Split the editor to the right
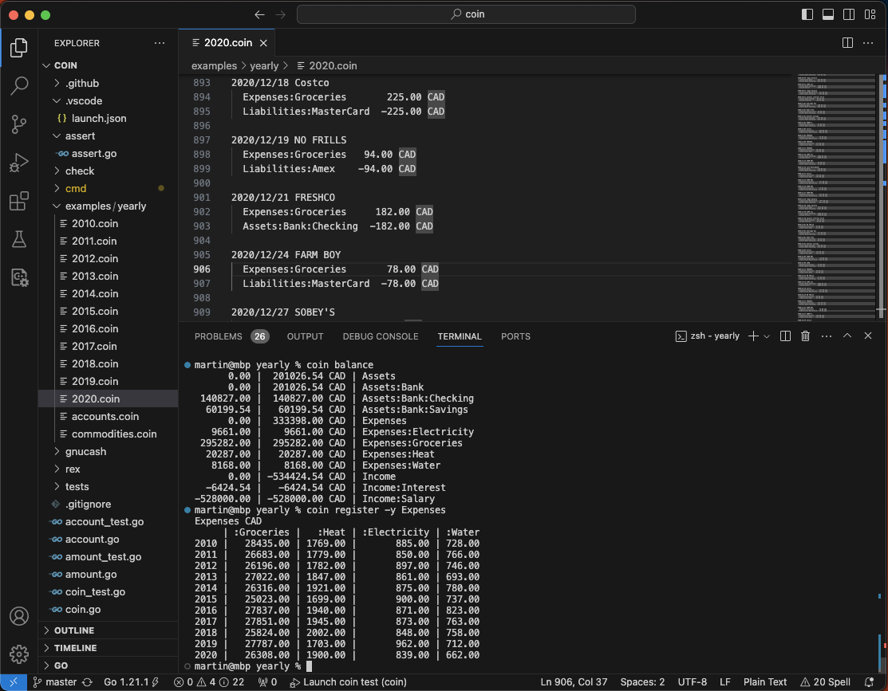 pos(847,43)
